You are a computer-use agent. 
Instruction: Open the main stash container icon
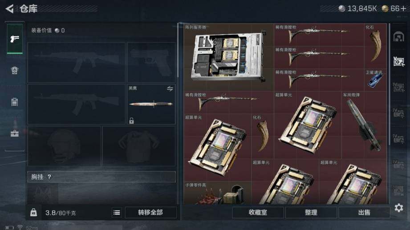399,36
